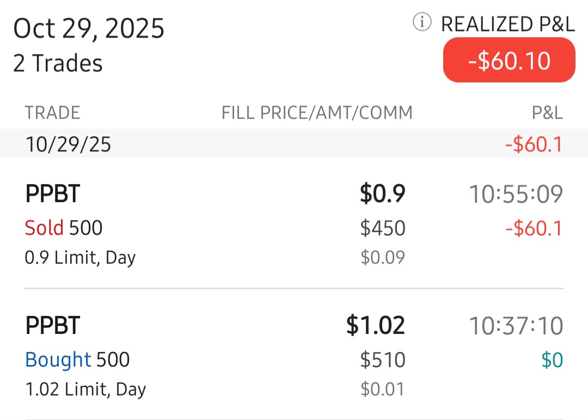
Task: Select the 10:37:10 trade timestamp
Action: click(516, 326)
